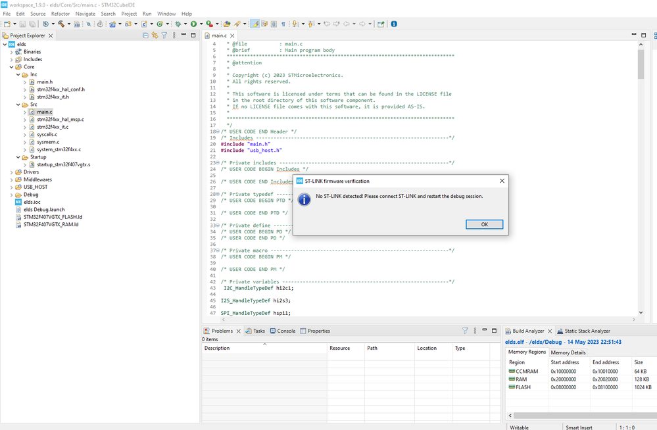Switch to the Console tab
Screen dimensions: 657x430
[x=285, y=331]
